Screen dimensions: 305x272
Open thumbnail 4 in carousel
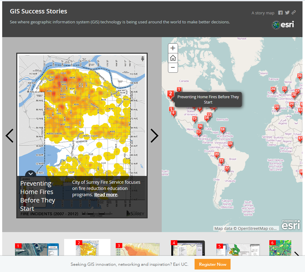pyautogui.click(x=188, y=248)
